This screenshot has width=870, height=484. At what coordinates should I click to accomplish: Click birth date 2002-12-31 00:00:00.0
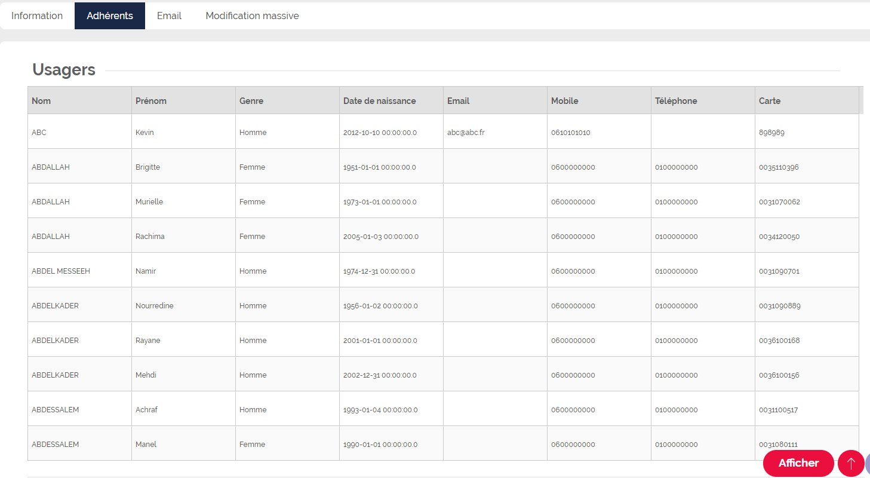pyautogui.click(x=380, y=375)
